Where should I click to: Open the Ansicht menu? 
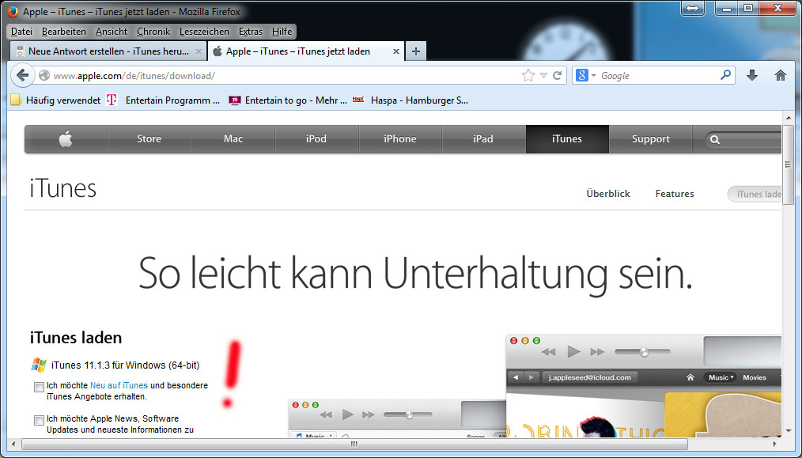coord(112,32)
